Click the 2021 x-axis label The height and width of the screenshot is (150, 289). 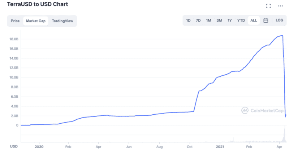(x=220, y=147)
